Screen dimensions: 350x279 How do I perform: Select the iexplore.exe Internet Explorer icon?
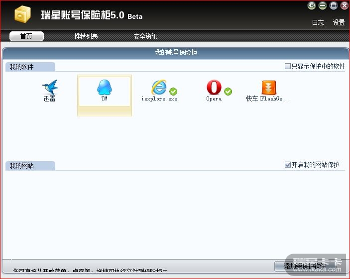click(159, 87)
